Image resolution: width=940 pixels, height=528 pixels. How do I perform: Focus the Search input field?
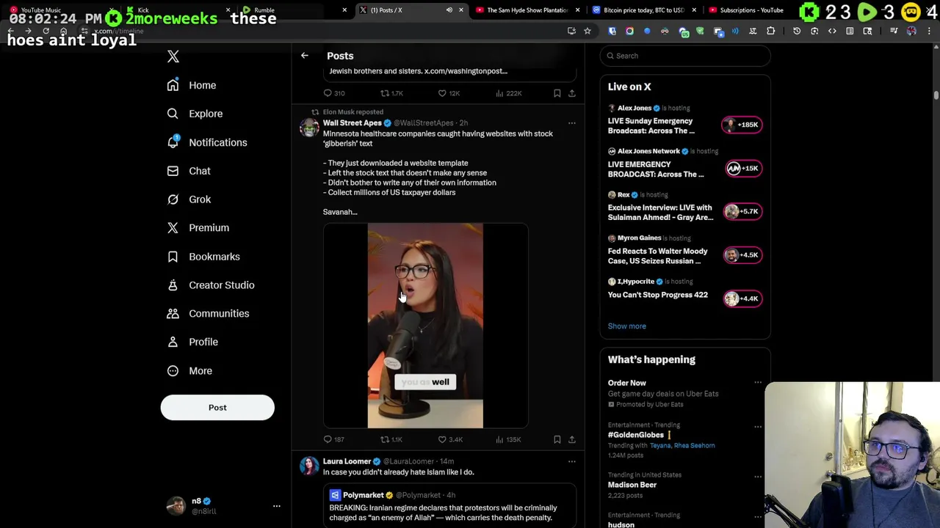coord(685,56)
